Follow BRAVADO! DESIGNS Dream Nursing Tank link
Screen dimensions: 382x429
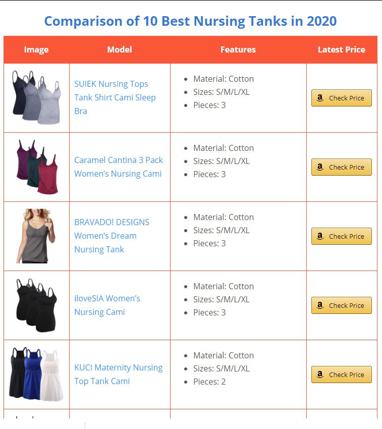click(x=112, y=236)
